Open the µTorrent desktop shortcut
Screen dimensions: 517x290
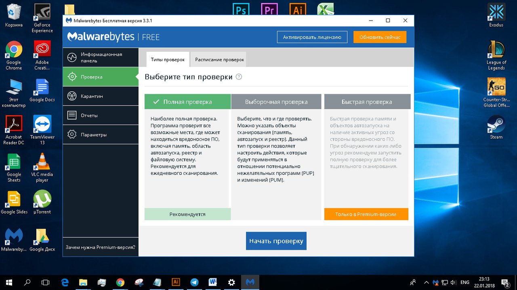42,203
